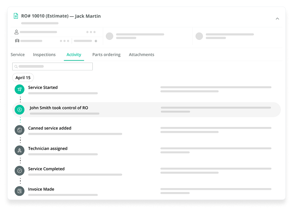Collapse the RO# 10010 panel with chevron
The width and height of the screenshot is (293, 210).
(277, 18)
